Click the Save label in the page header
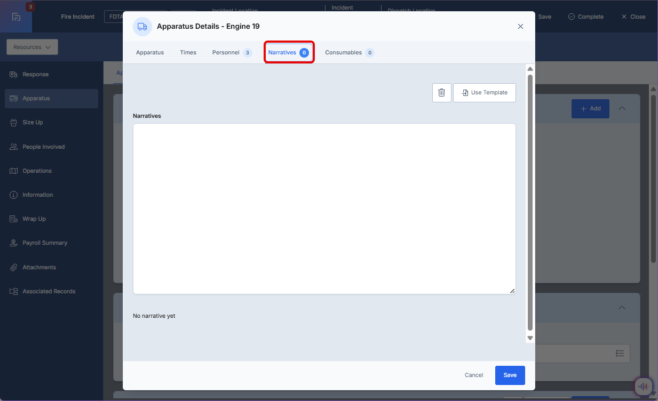The width and height of the screenshot is (658, 401). [544, 17]
